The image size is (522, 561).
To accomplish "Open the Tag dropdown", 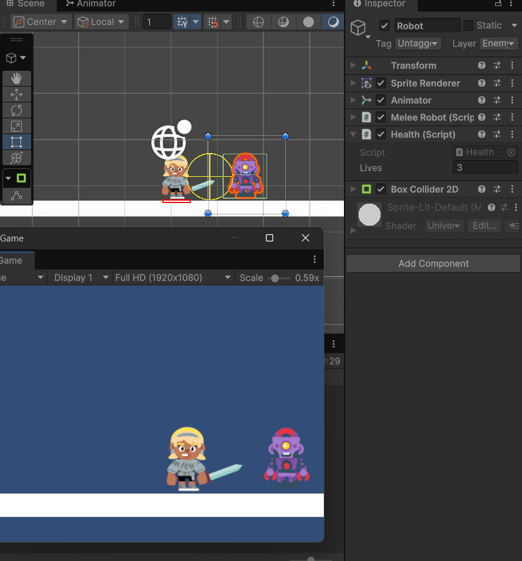I will pos(418,44).
